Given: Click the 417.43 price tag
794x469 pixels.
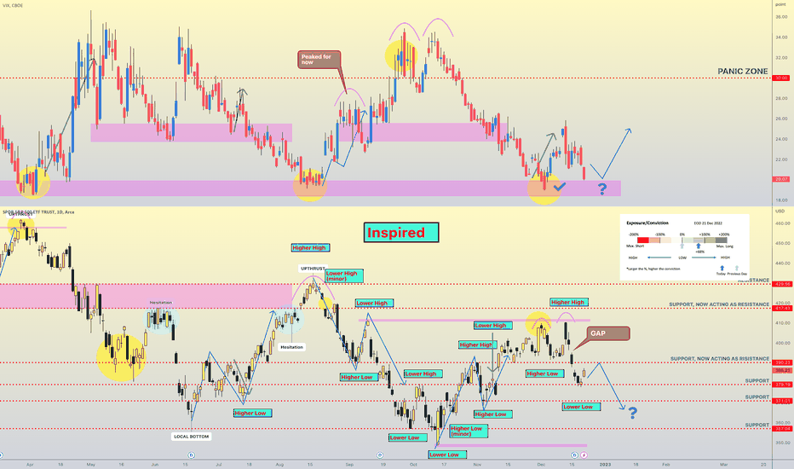Looking at the screenshot, I should [781, 309].
